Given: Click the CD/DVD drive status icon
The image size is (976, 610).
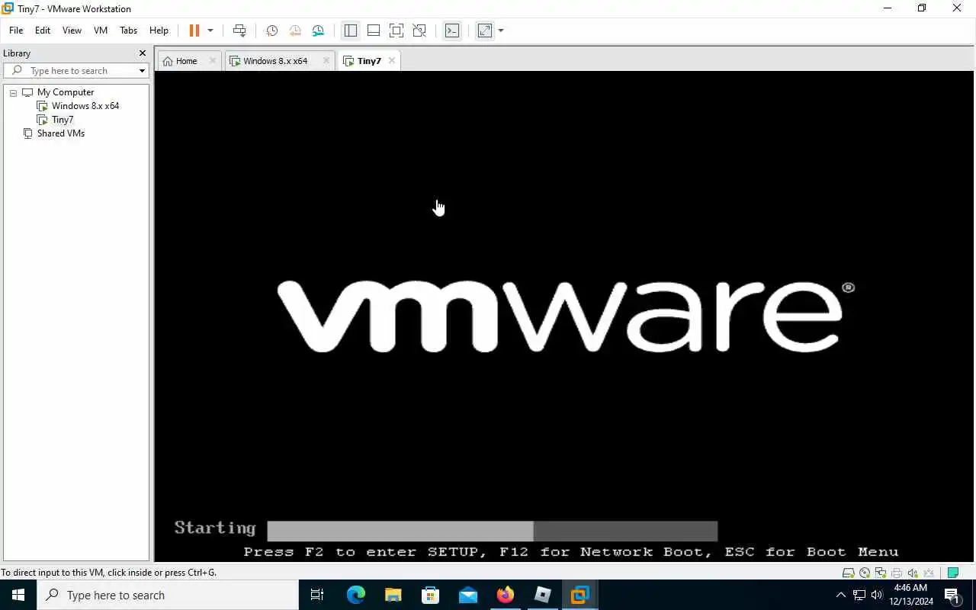Looking at the screenshot, I should click(x=865, y=573).
